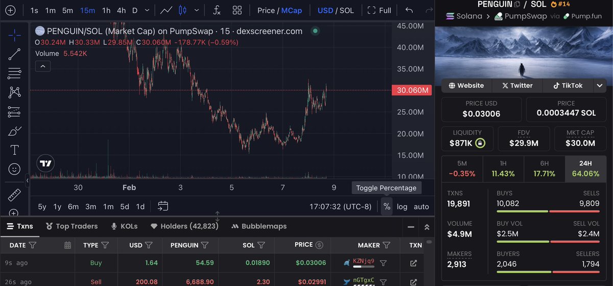Open the chart layout grid icon
The width and height of the screenshot is (613, 286).
(237, 10)
